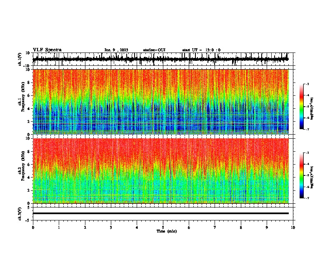
Task: Click time-axis tick label "0"
Action: coord(33,227)
